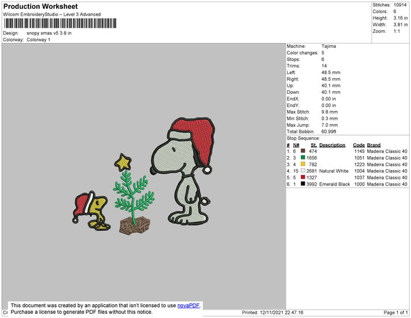Click the Color changes value 5

(323, 53)
